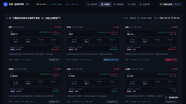Click the 全网舆情 news icon
This screenshot has width=186, height=104.
pos(115,4)
